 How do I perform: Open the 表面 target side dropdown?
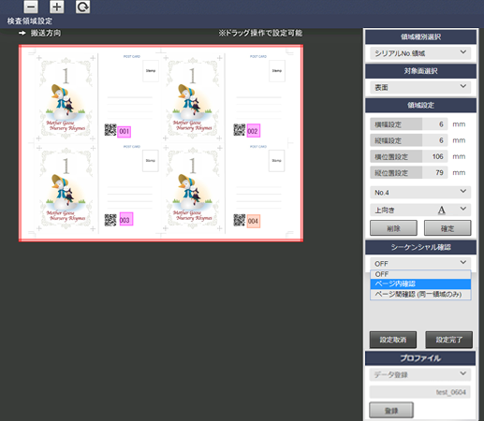(x=420, y=87)
